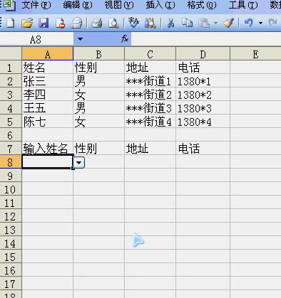Select the cell ***街道1

[150, 81]
